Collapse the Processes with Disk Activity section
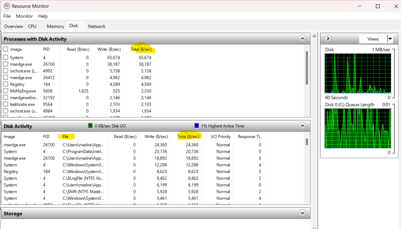This screenshot has width=401, height=229. pyautogui.click(x=302, y=39)
